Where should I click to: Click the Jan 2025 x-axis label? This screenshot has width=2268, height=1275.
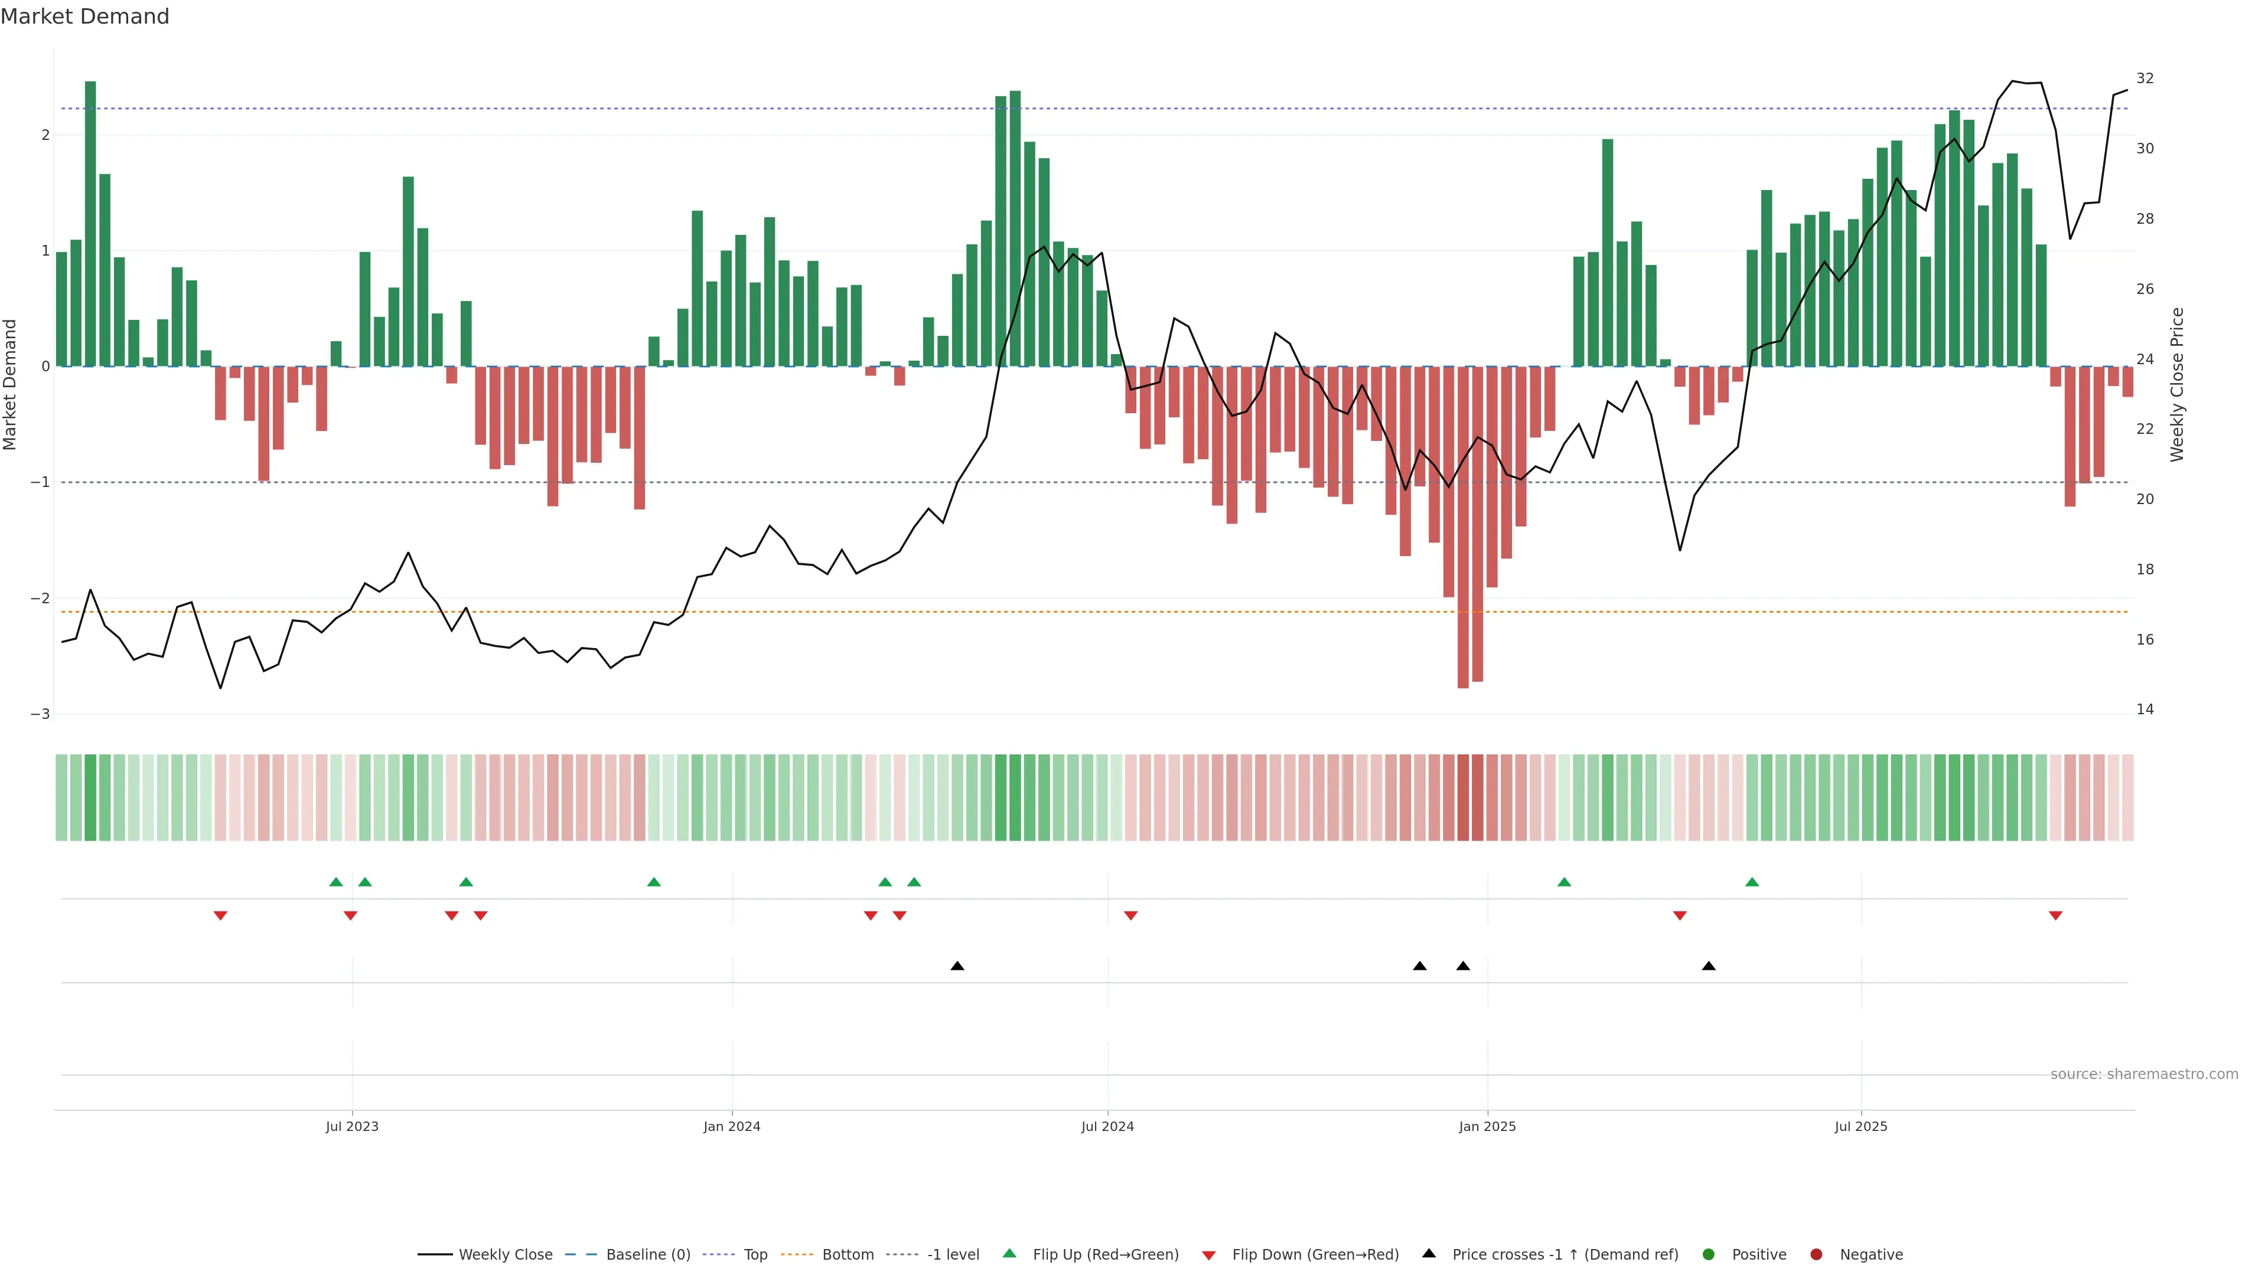[x=1487, y=1126]
